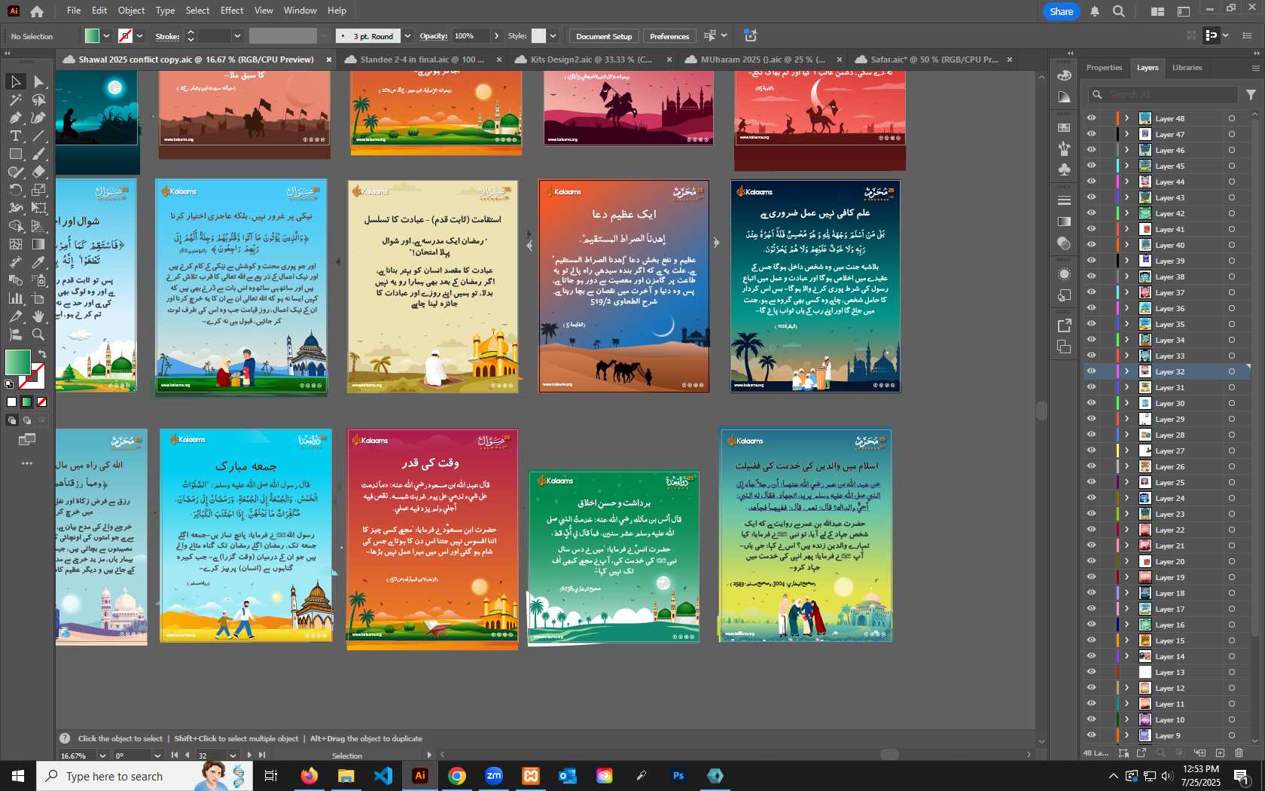
Task: Switch to the Libraries panel tab
Action: click(x=1187, y=68)
